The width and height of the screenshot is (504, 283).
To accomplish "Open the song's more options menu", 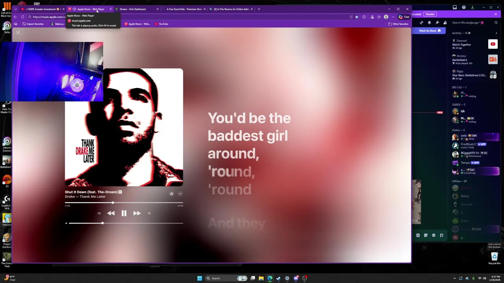I will pos(180,194).
